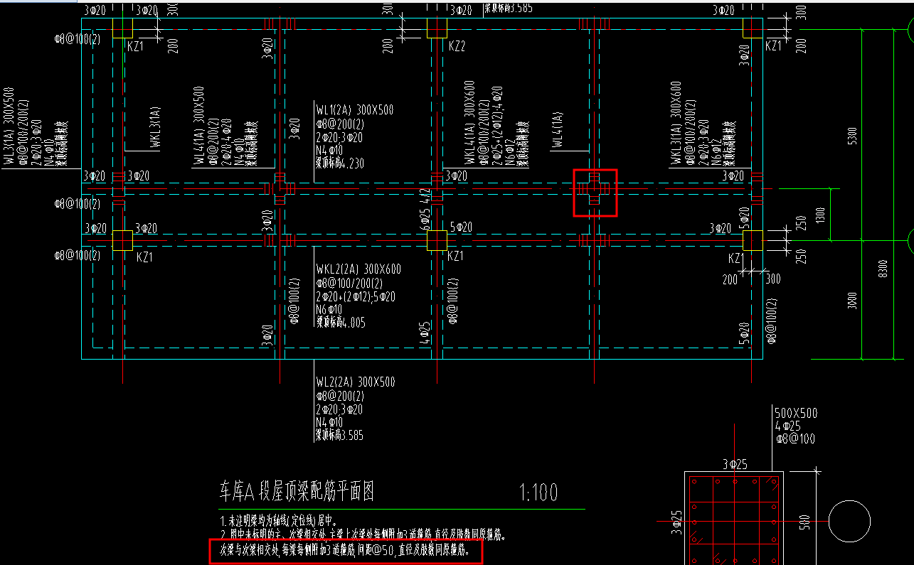Click the 梁顶标高4.230 elevation text
Screen dimensions: 914x565
(x=340, y=163)
